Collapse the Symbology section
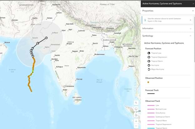 190,36
